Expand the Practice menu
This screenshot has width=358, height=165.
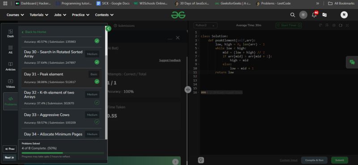81,15
